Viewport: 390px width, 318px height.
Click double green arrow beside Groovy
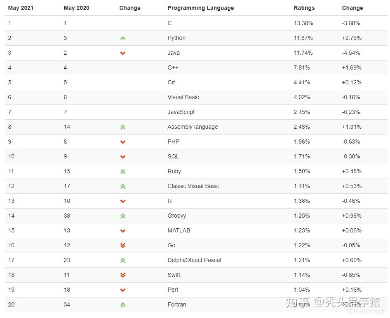122,216
